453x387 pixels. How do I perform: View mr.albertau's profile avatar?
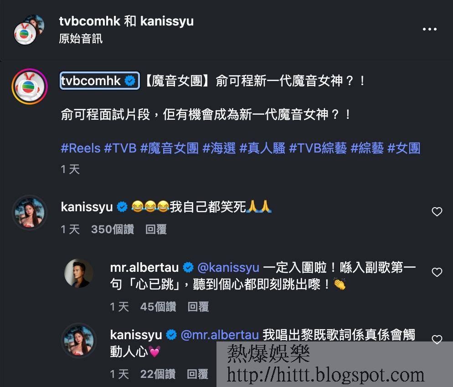[78, 273]
